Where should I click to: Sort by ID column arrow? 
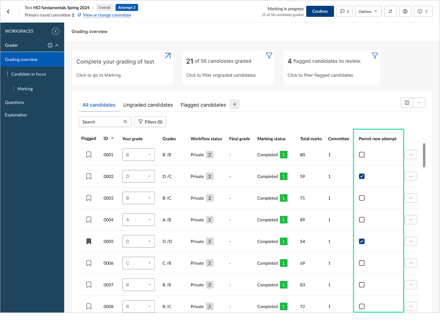pos(112,138)
